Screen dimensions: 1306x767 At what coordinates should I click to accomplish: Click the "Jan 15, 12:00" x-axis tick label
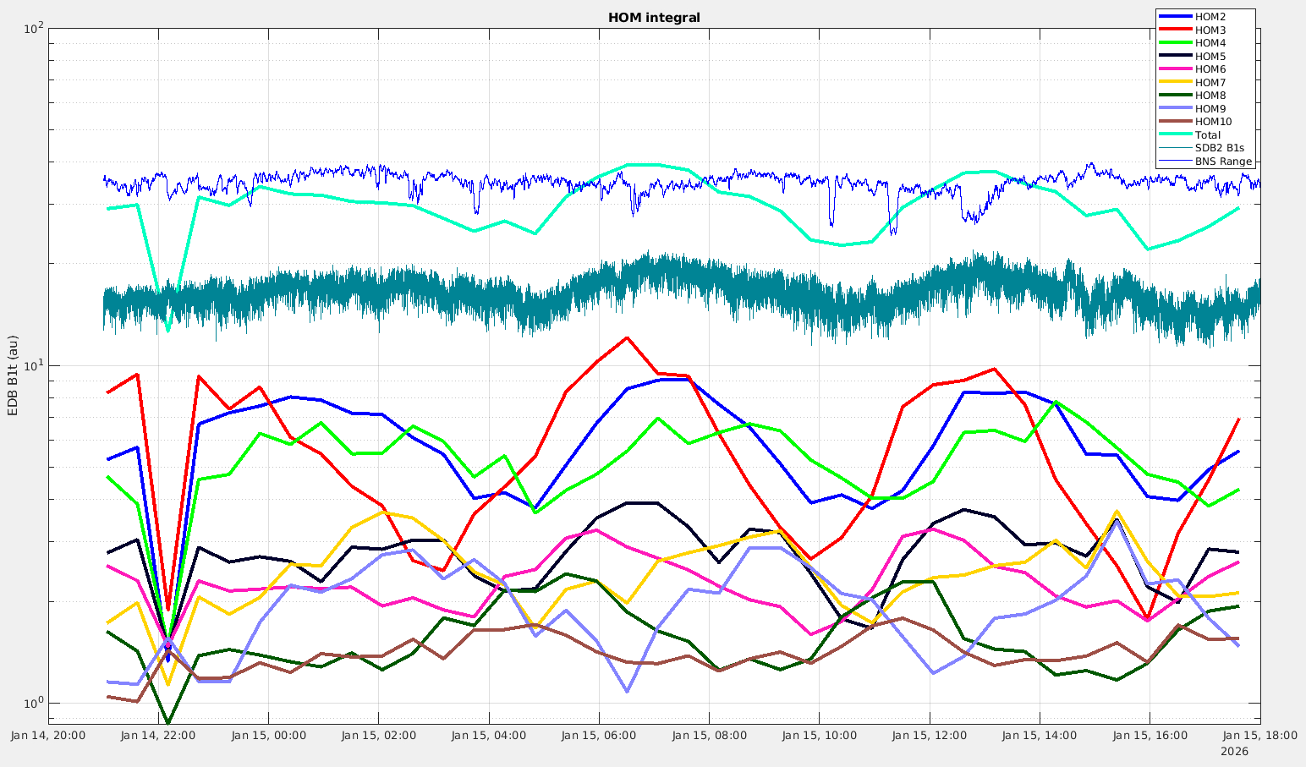930,736
